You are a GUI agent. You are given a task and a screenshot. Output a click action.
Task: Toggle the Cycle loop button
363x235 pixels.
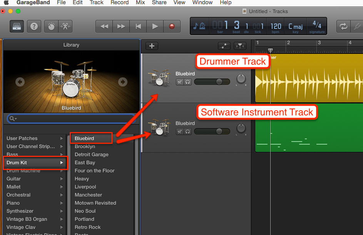343,26
